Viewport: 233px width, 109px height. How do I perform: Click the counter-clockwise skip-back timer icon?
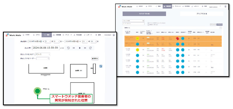[x=68, y=48]
